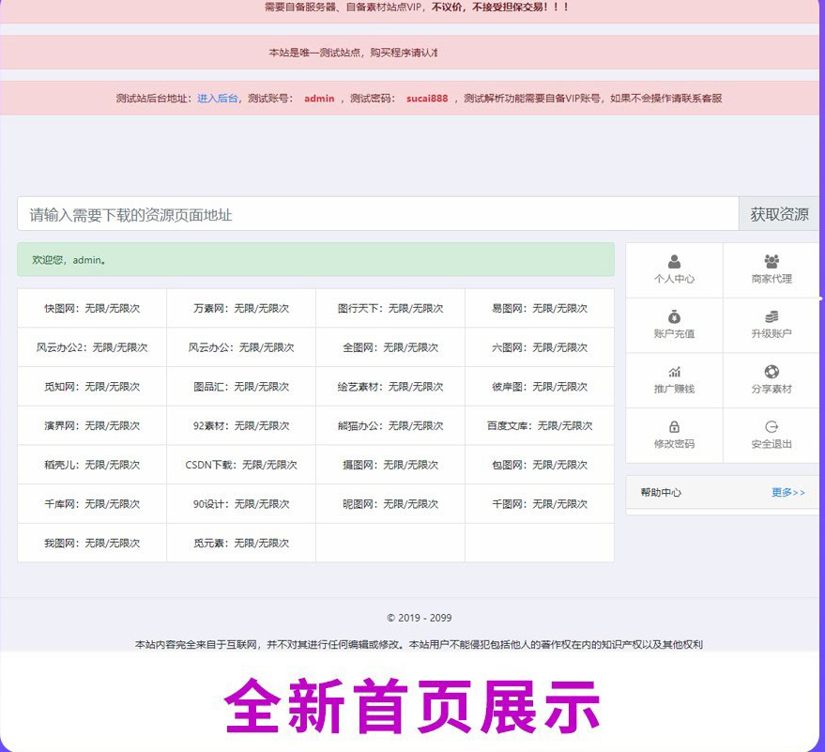This screenshot has width=825, height=752.
Task: Click the 帮助中心 heading
Action: point(661,493)
